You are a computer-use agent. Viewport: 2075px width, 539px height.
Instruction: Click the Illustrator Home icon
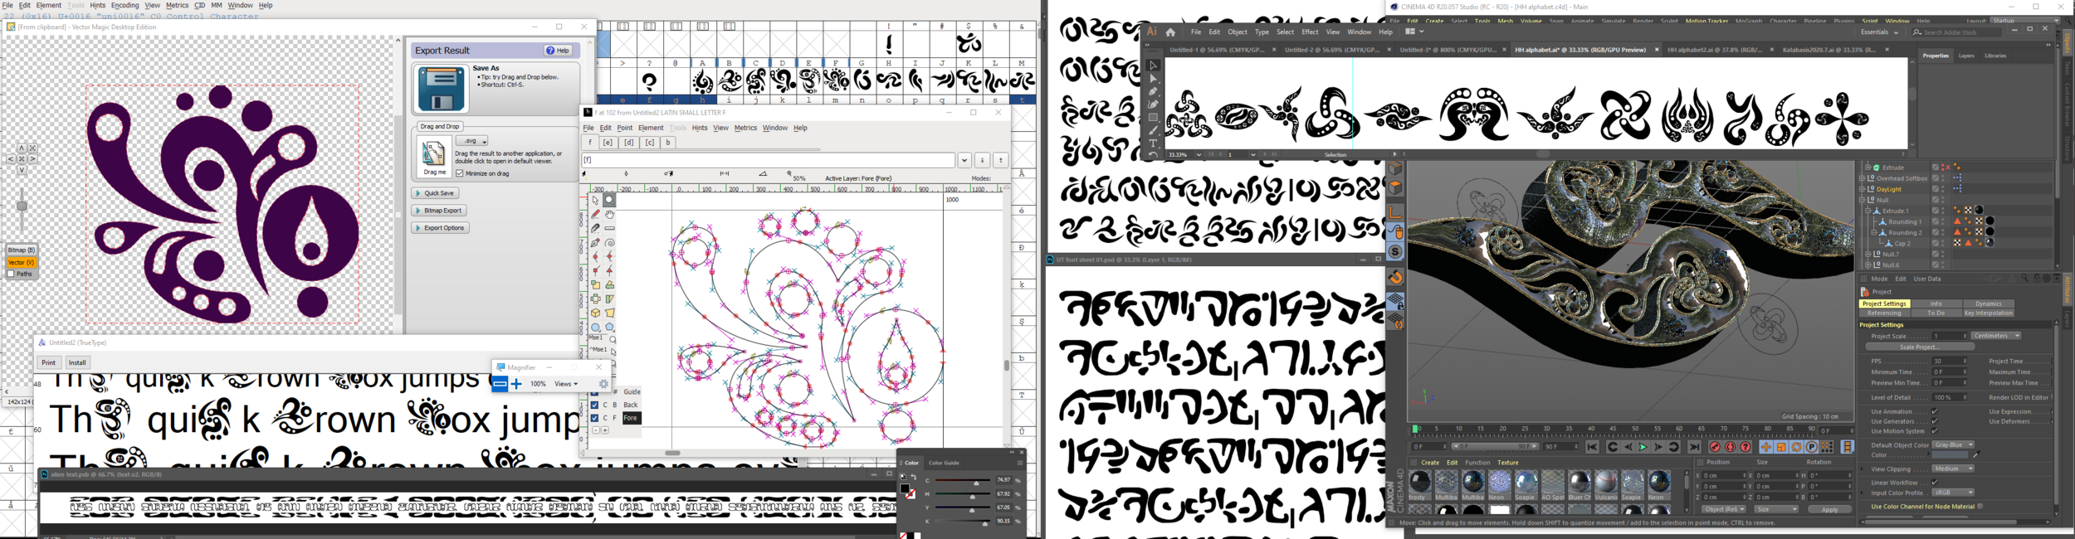pos(1170,32)
